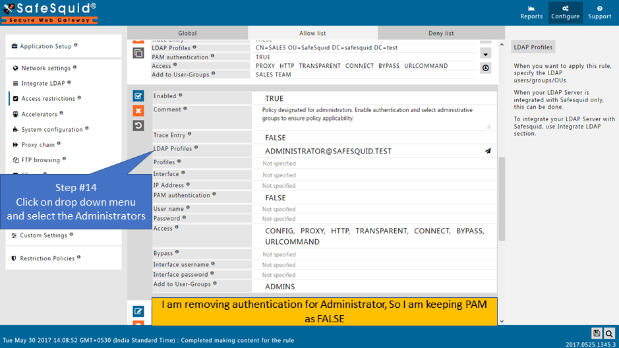
Task: Click inside the Comment text area
Action: coord(374,117)
